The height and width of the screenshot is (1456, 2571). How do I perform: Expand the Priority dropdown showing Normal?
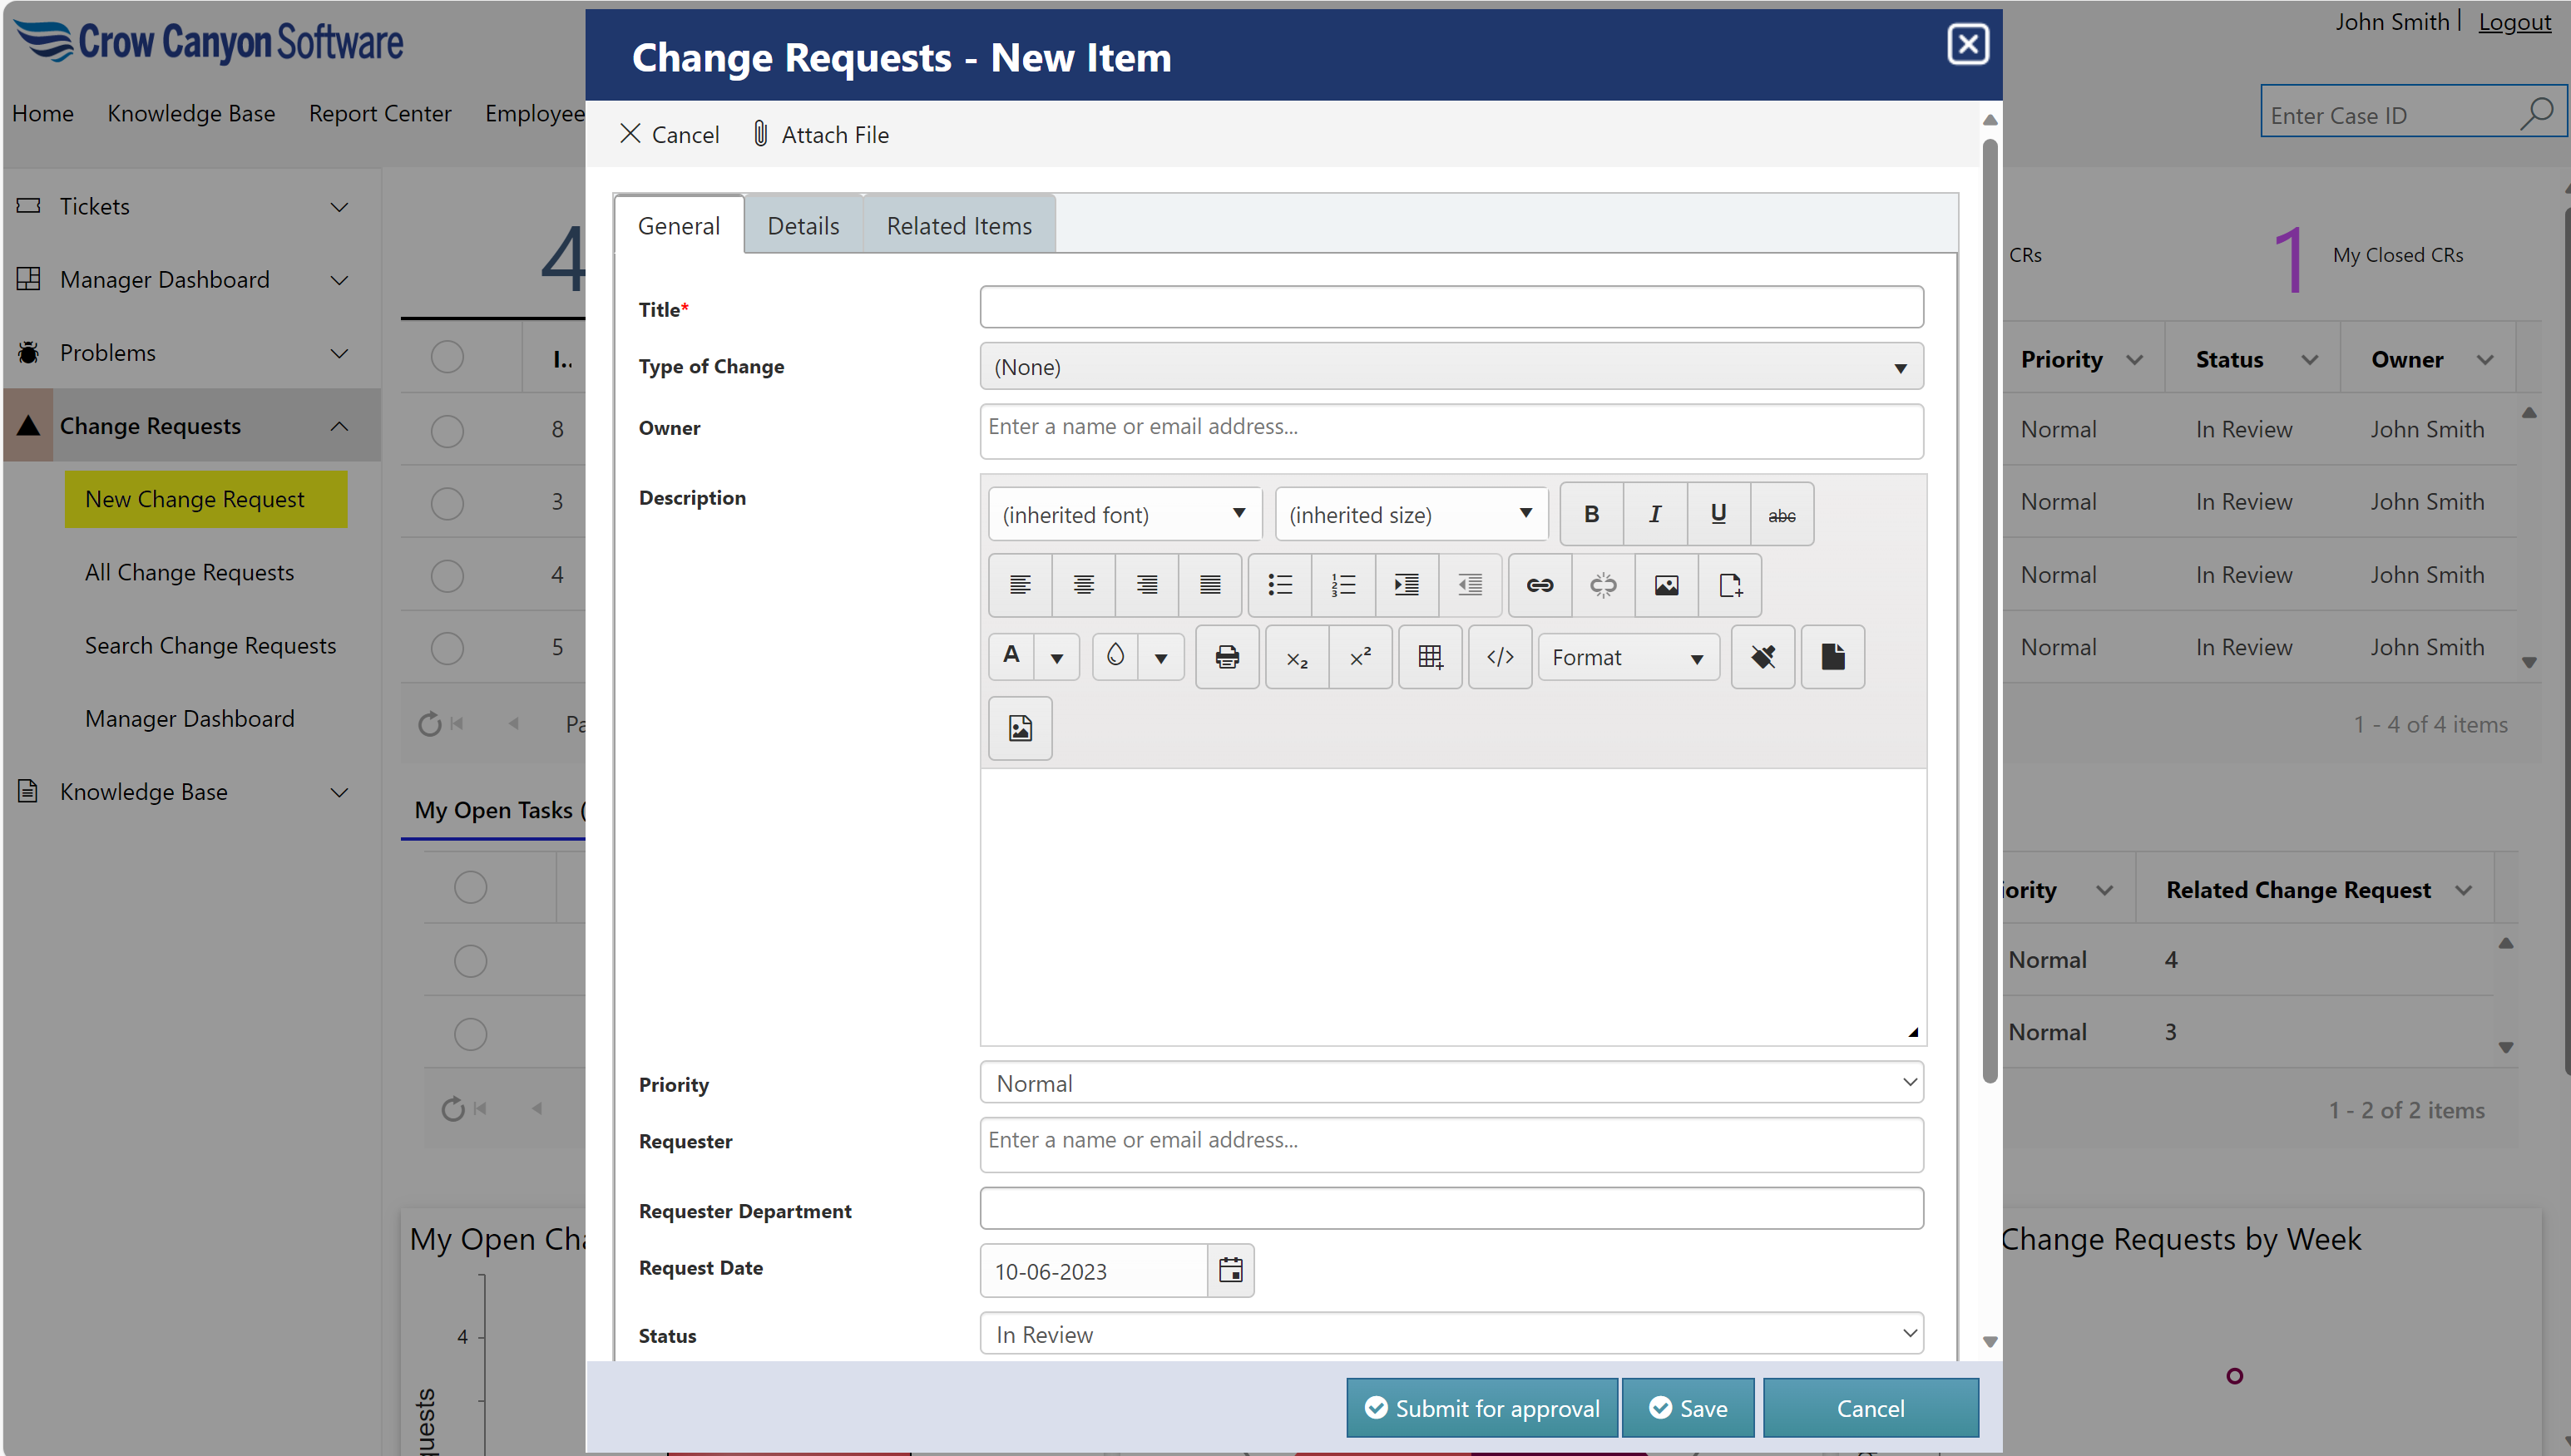tap(1451, 1083)
